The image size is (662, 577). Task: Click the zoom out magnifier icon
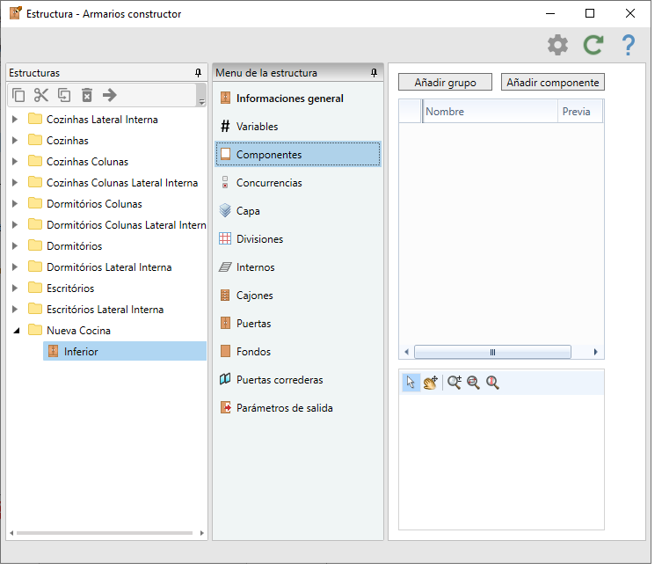point(473,383)
